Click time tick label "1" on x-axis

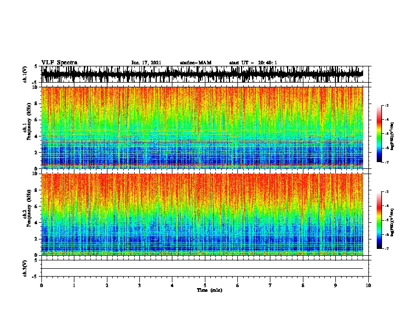tap(74, 285)
